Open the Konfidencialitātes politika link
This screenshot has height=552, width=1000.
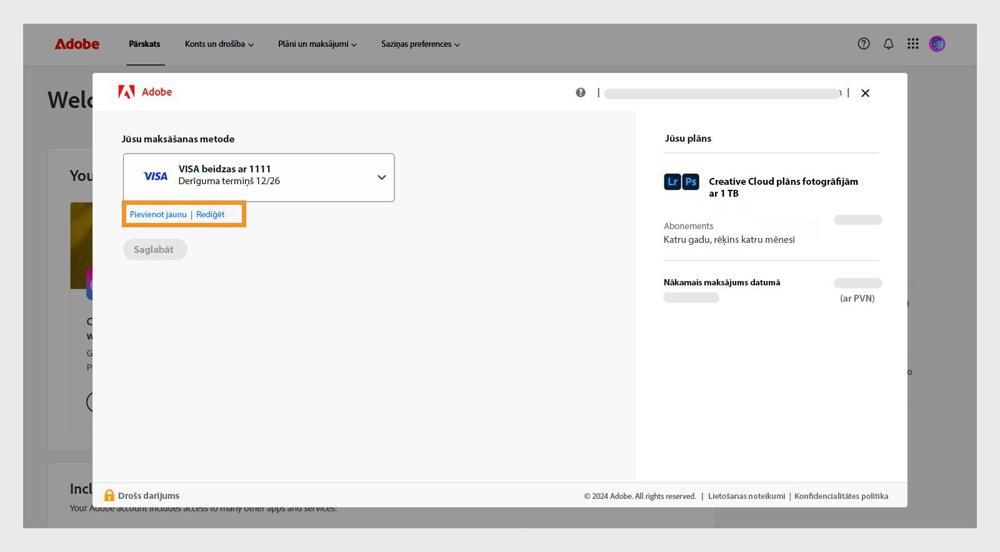pyautogui.click(x=841, y=496)
